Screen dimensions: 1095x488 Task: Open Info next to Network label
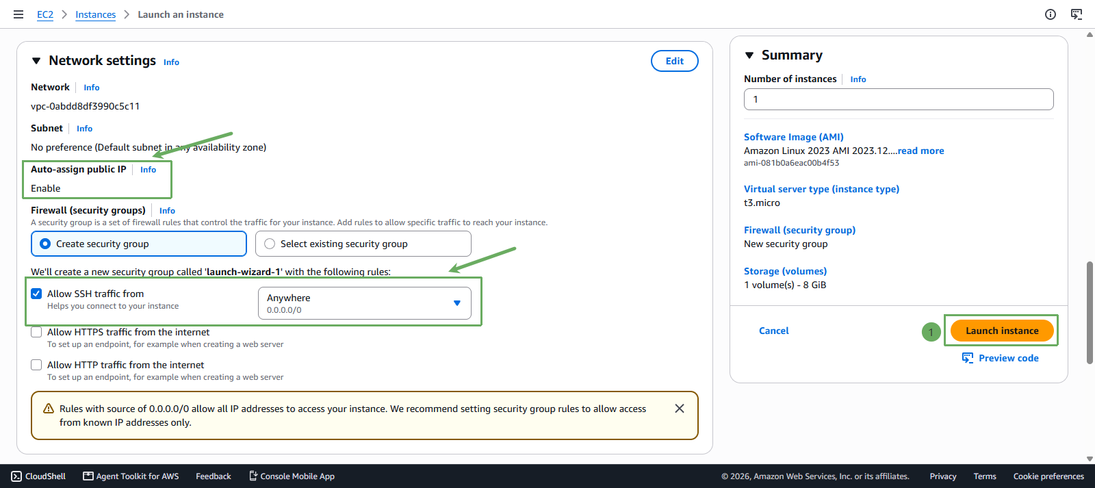point(92,88)
